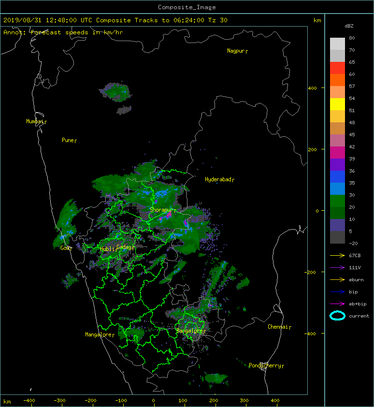This screenshot has height=407, width=374.
Task: Pick the bright yellow 54–51 dBZ swatch
Action: pyautogui.click(x=337, y=104)
